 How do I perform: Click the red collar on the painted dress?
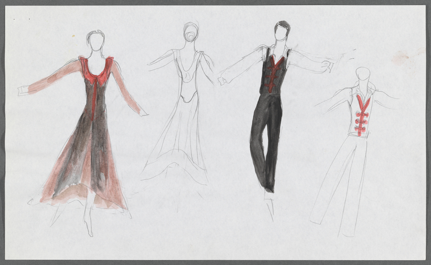pyautogui.click(x=96, y=72)
